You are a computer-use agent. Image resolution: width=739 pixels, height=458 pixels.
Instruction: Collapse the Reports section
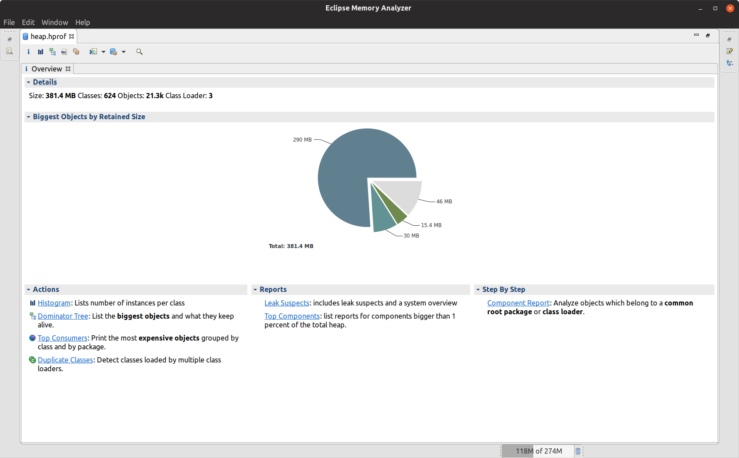(x=255, y=290)
